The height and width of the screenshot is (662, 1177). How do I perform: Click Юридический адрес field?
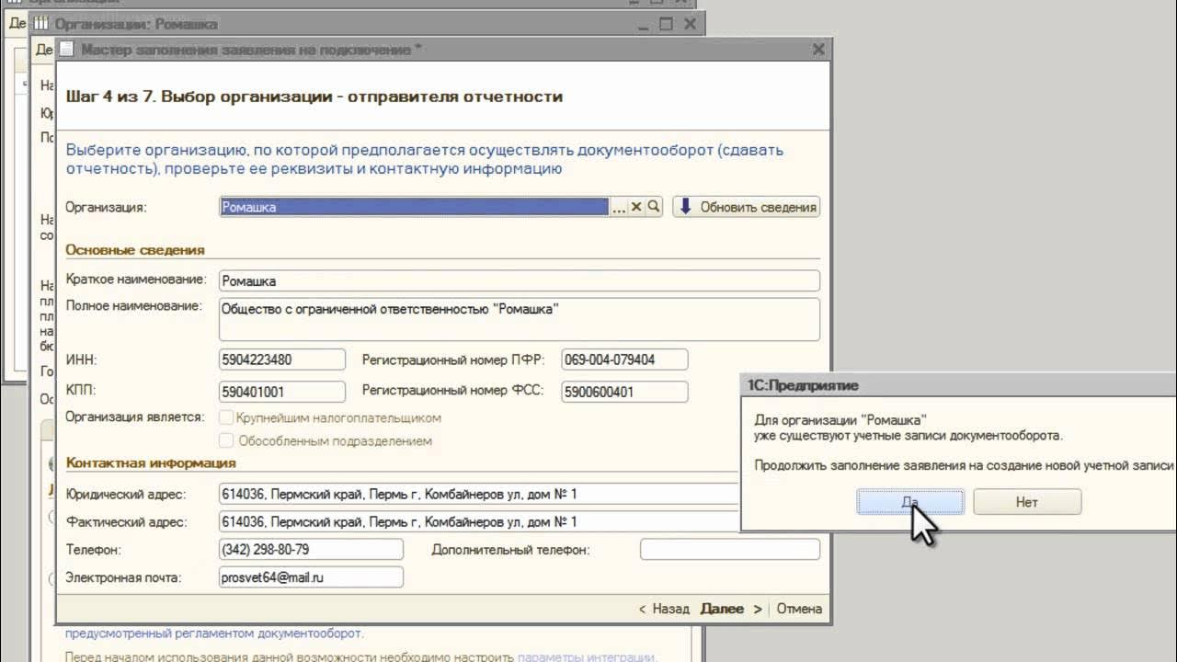(x=480, y=495)
